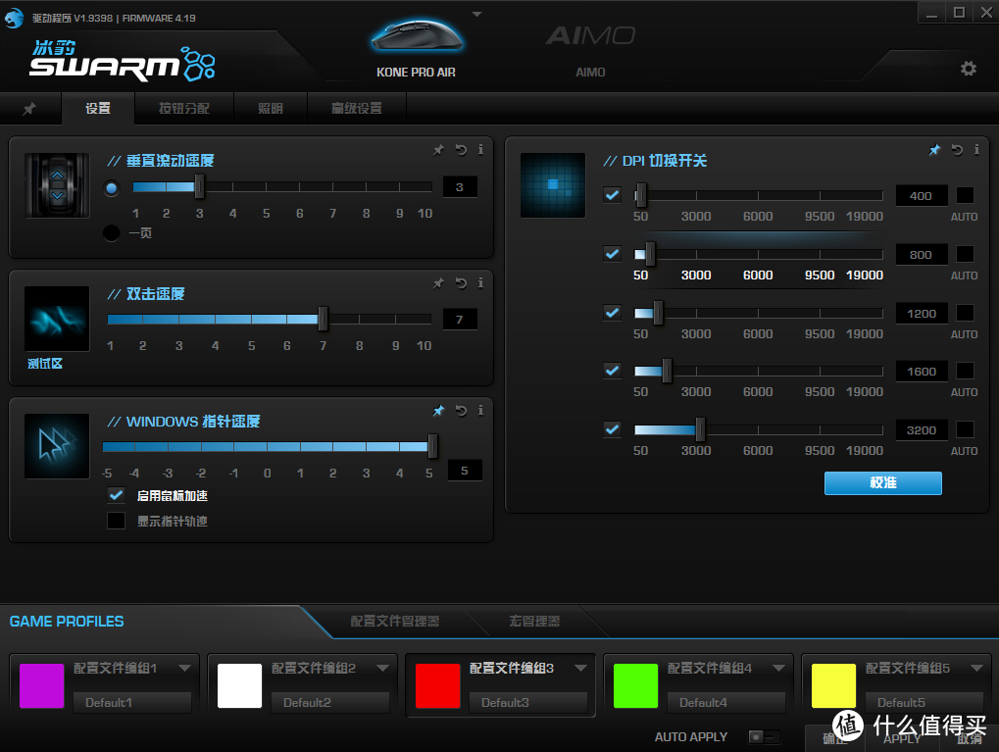The width and height of the screenshot is (999, 752).
Task: Open the 配置文件管理器 tab
Action: click(x=395, y=622)
